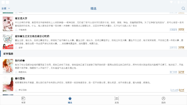Open 契约娇妻 cover thumbnail

pos(8,66)
